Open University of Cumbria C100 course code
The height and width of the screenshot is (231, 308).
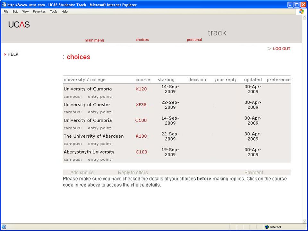(x=141, y=120)
